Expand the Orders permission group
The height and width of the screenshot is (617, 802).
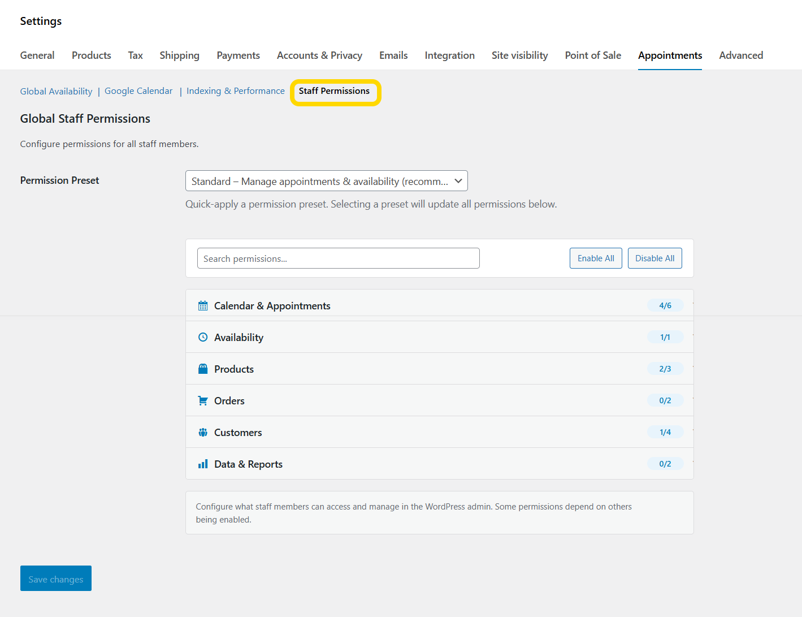(396, 400)
